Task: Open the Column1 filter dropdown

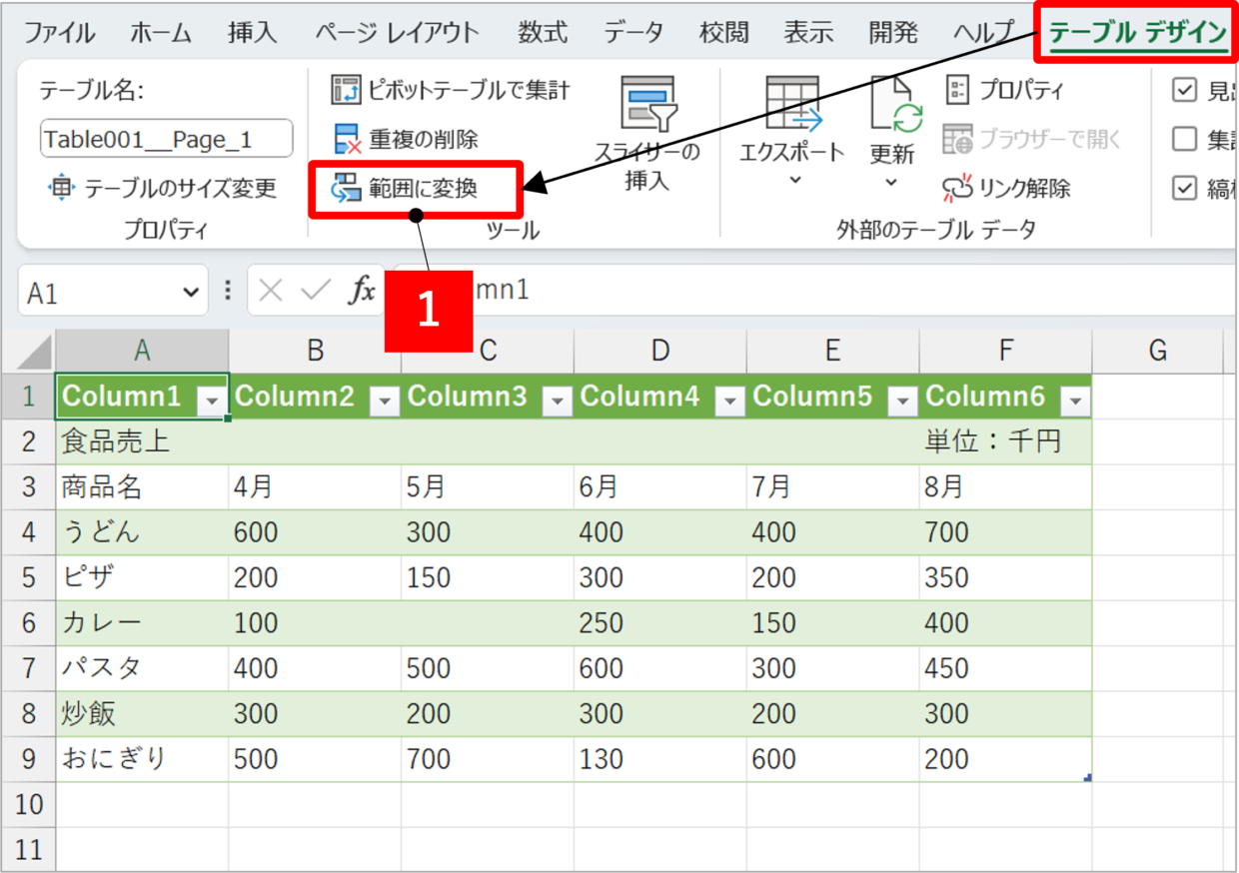Action: click(x=212, y=400)
